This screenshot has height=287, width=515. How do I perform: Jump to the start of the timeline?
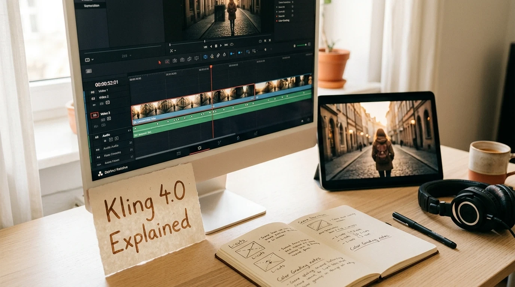205,47
